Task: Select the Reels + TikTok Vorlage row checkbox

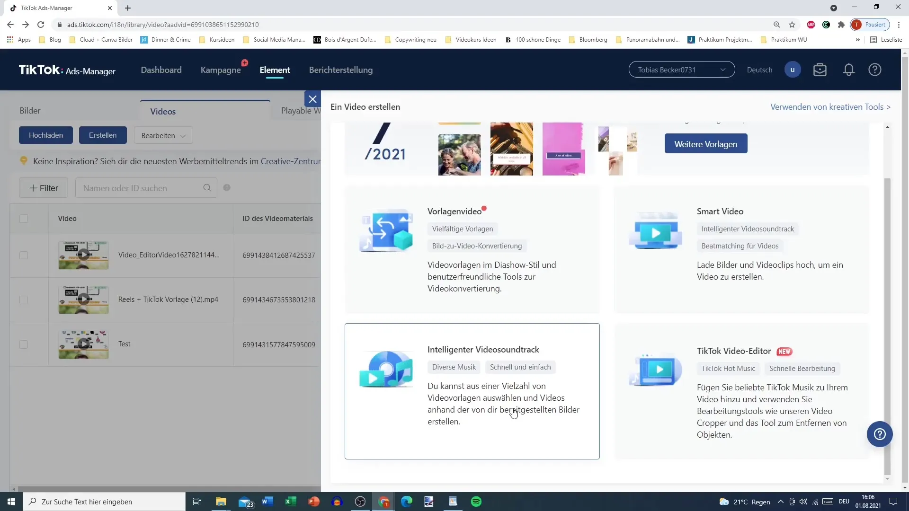Action: pos(24,300)
